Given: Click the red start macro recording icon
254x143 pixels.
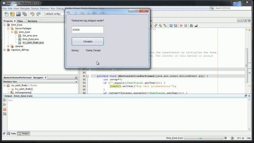Looking at the screenshot, I should (x=181, y=25).
